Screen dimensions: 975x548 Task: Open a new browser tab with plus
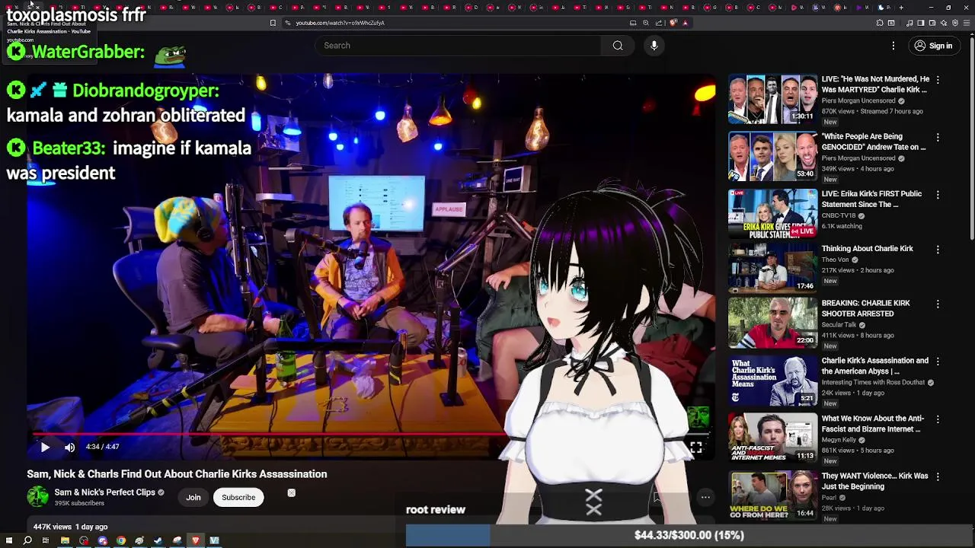tap(901, 8)
